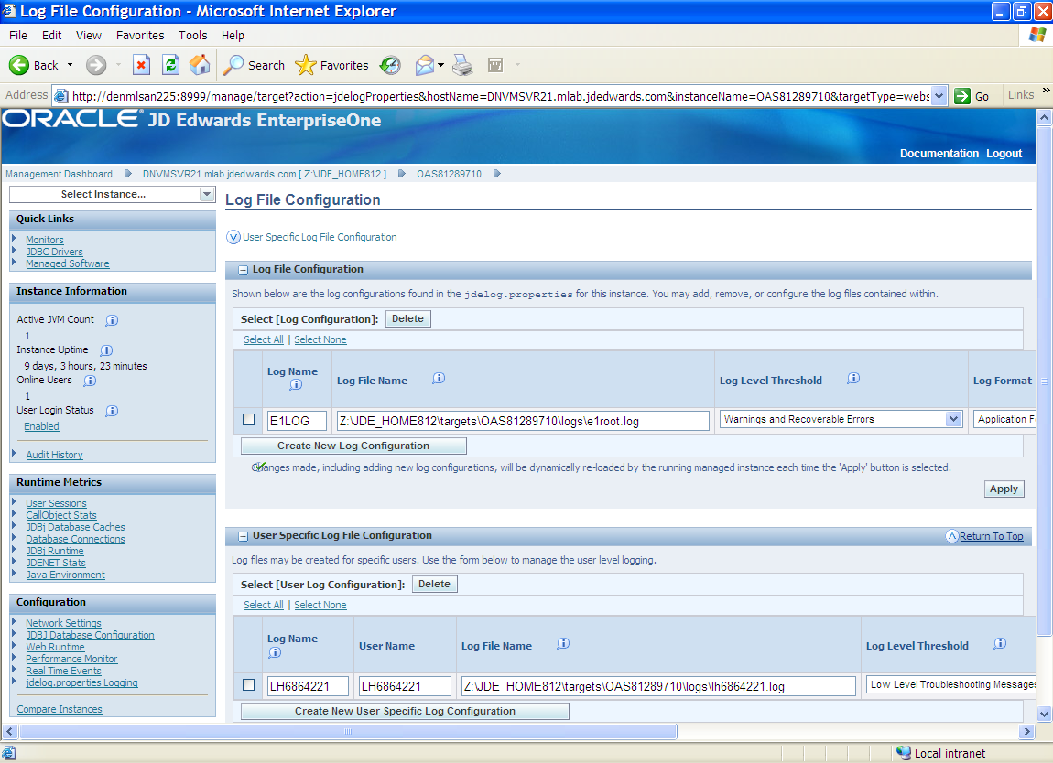Click the Mail envelope toolbar icon
The height and width of the screenshot is (763, 1053).
pos(425,65)
